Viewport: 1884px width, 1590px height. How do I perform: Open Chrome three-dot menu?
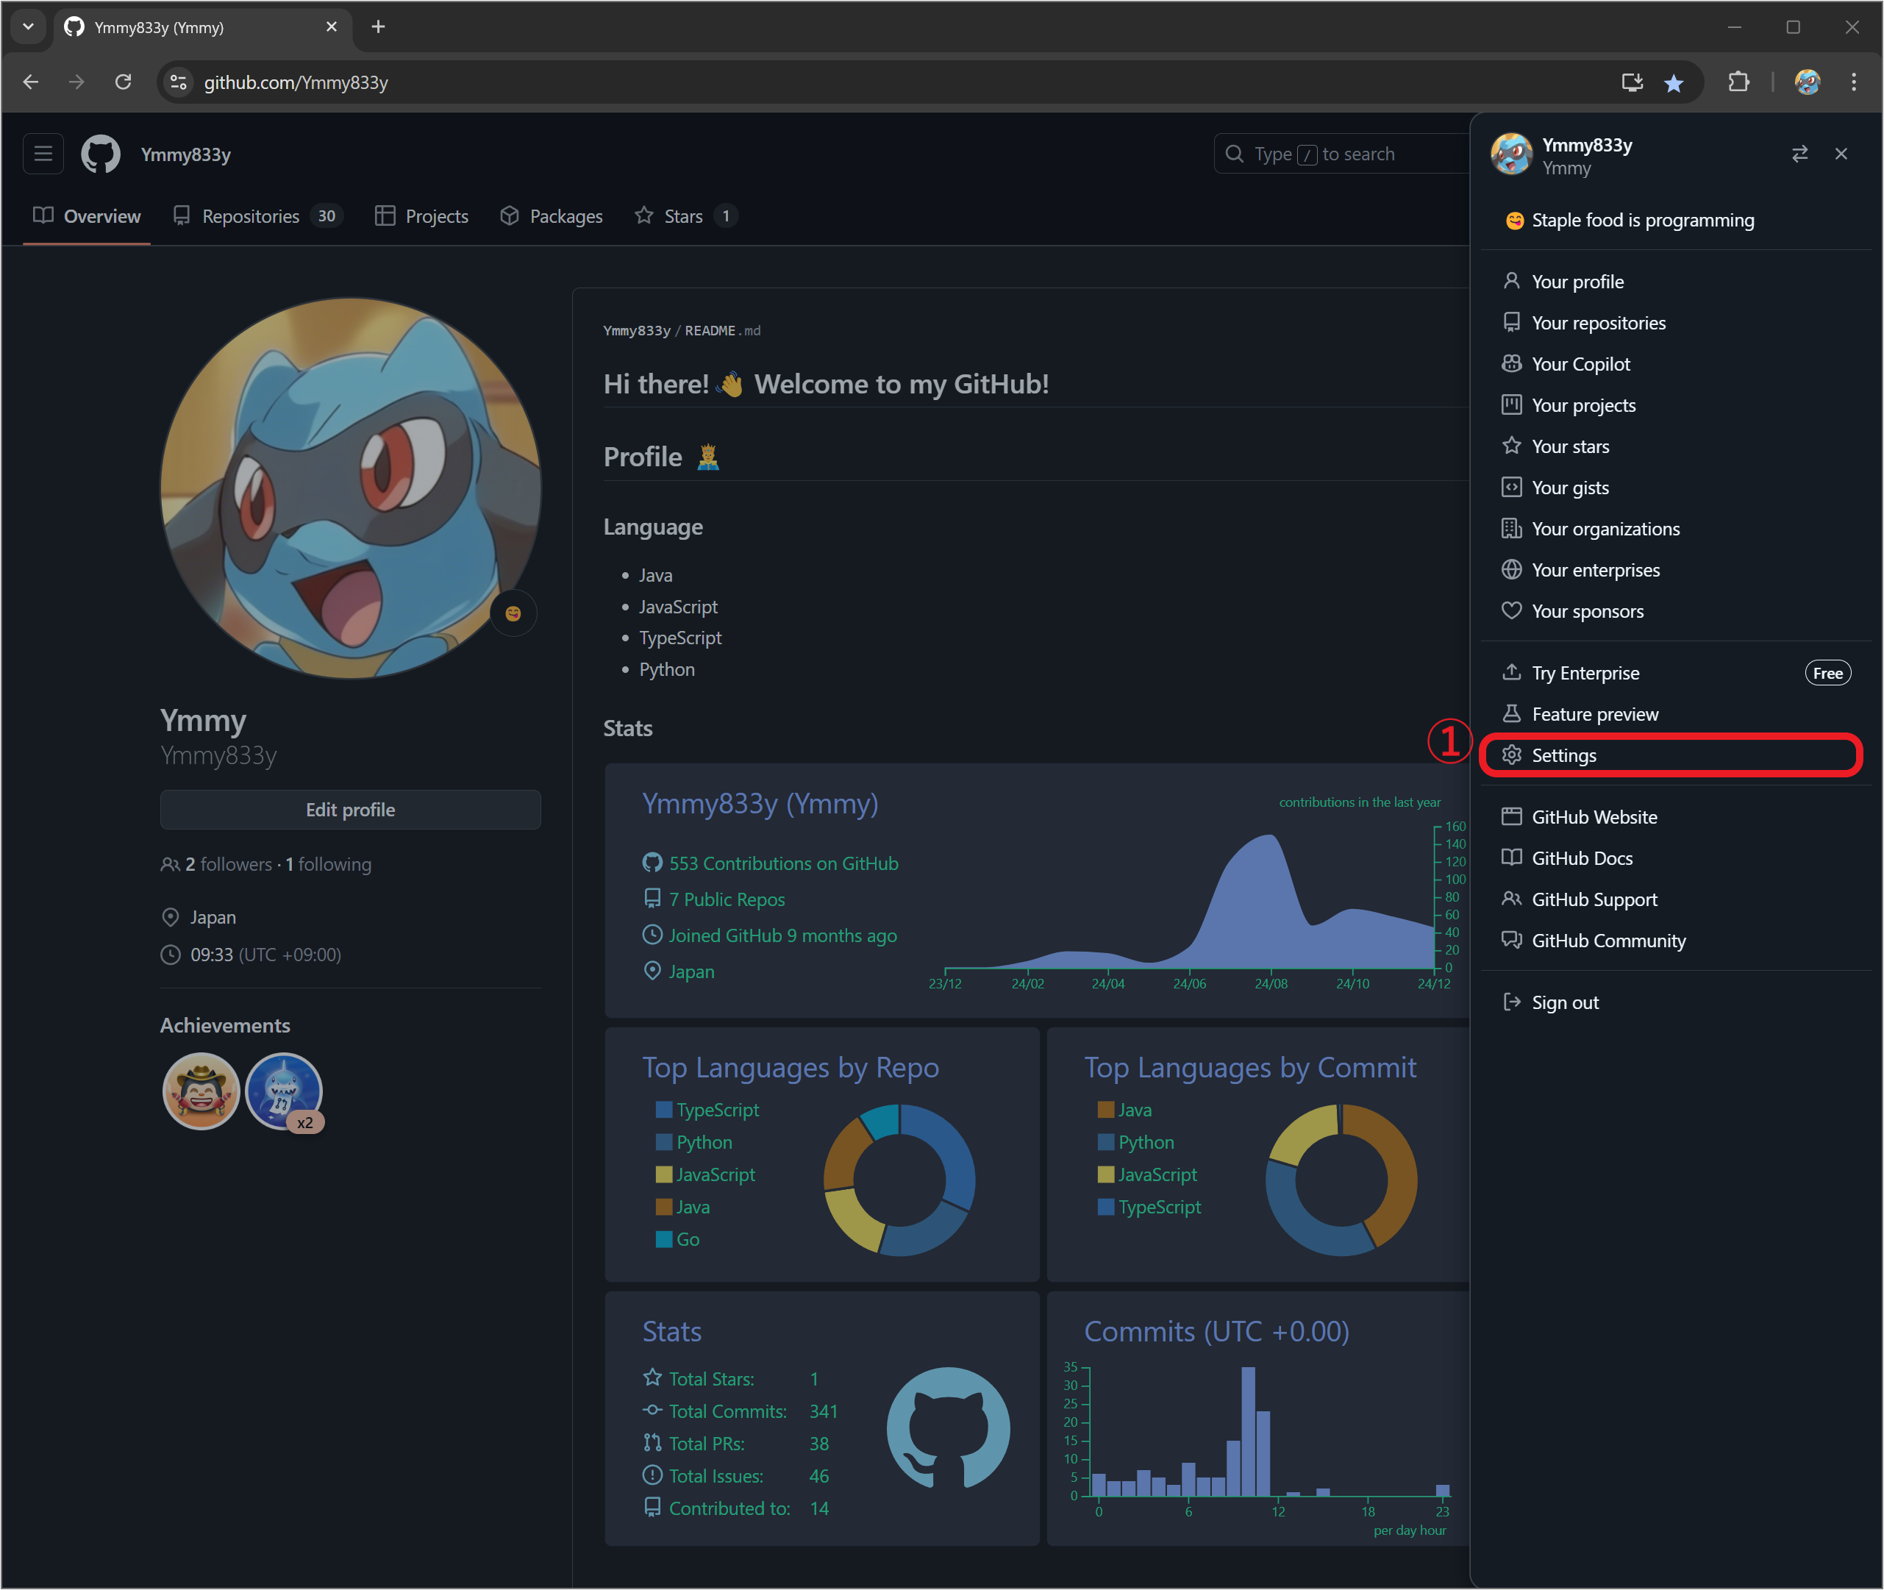(x=1853, y=83)
